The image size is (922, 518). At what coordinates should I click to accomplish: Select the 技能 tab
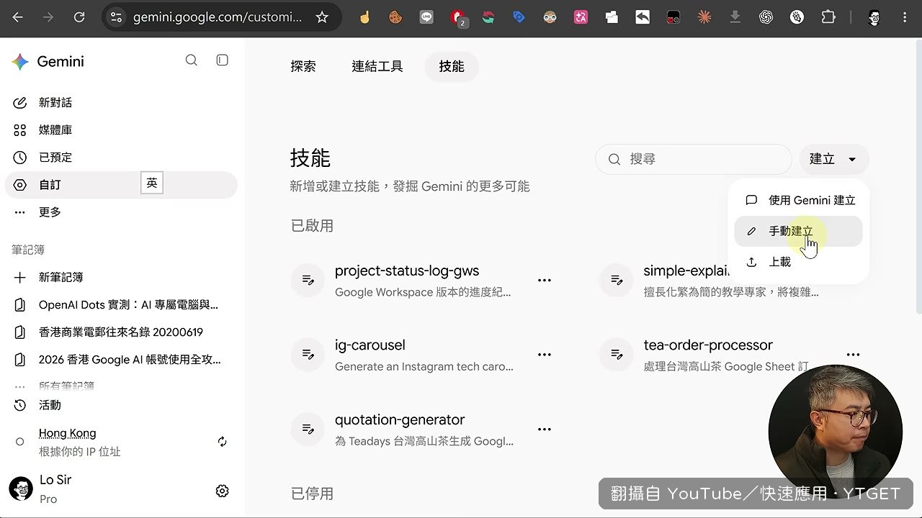(x=452, y=67)
